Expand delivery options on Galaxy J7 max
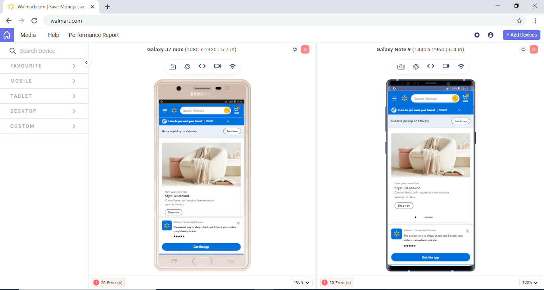 (228, 121)
